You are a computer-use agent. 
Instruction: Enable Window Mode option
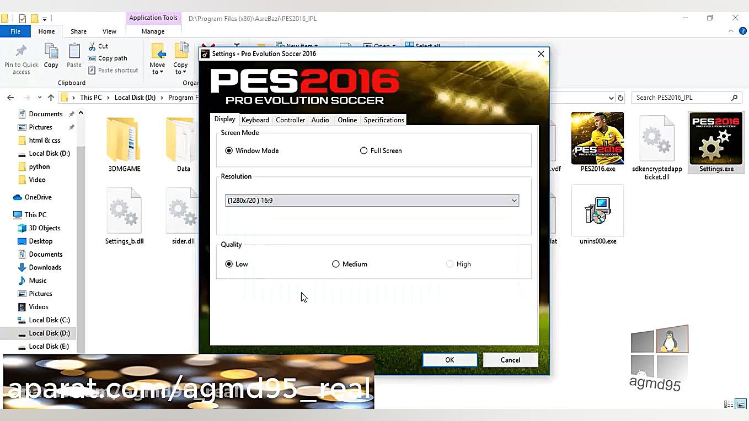(229, 150)
